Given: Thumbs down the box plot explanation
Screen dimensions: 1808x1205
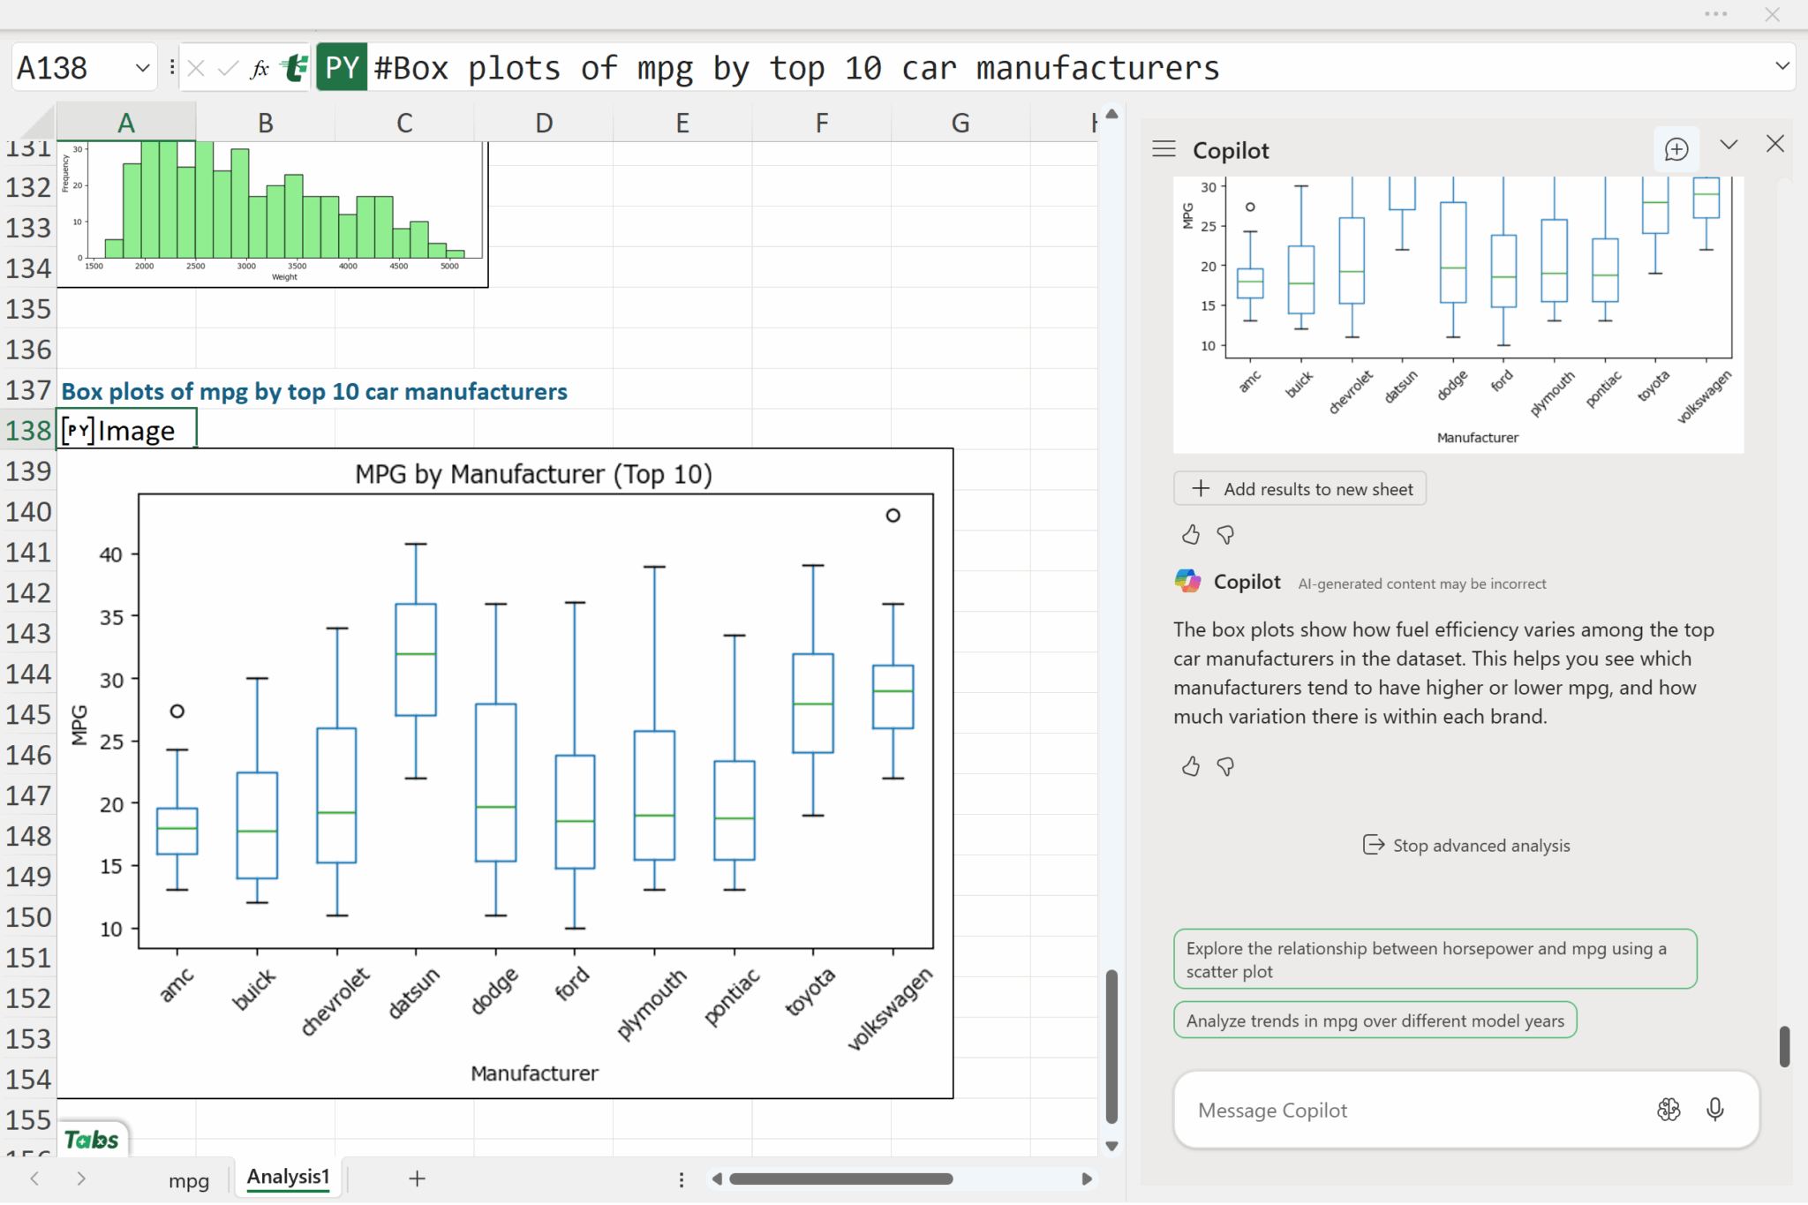Looking at the screenshot, I should click(1225, 766).
